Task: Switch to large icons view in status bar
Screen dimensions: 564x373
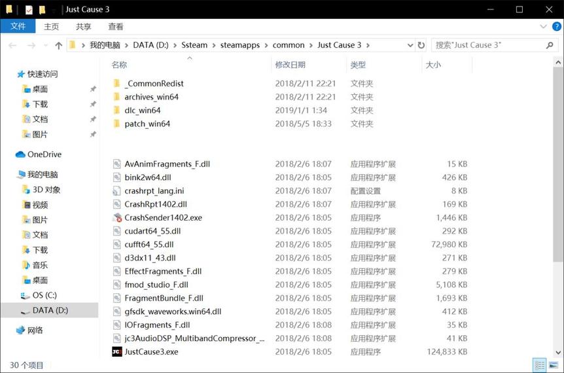Action: tap(554, 365)
